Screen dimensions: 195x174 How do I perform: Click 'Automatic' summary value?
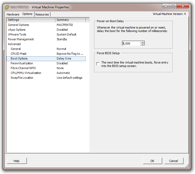pos(63,73)
